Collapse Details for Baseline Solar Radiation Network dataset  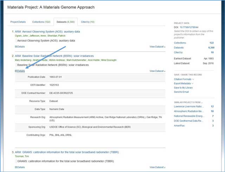point(20,71)
